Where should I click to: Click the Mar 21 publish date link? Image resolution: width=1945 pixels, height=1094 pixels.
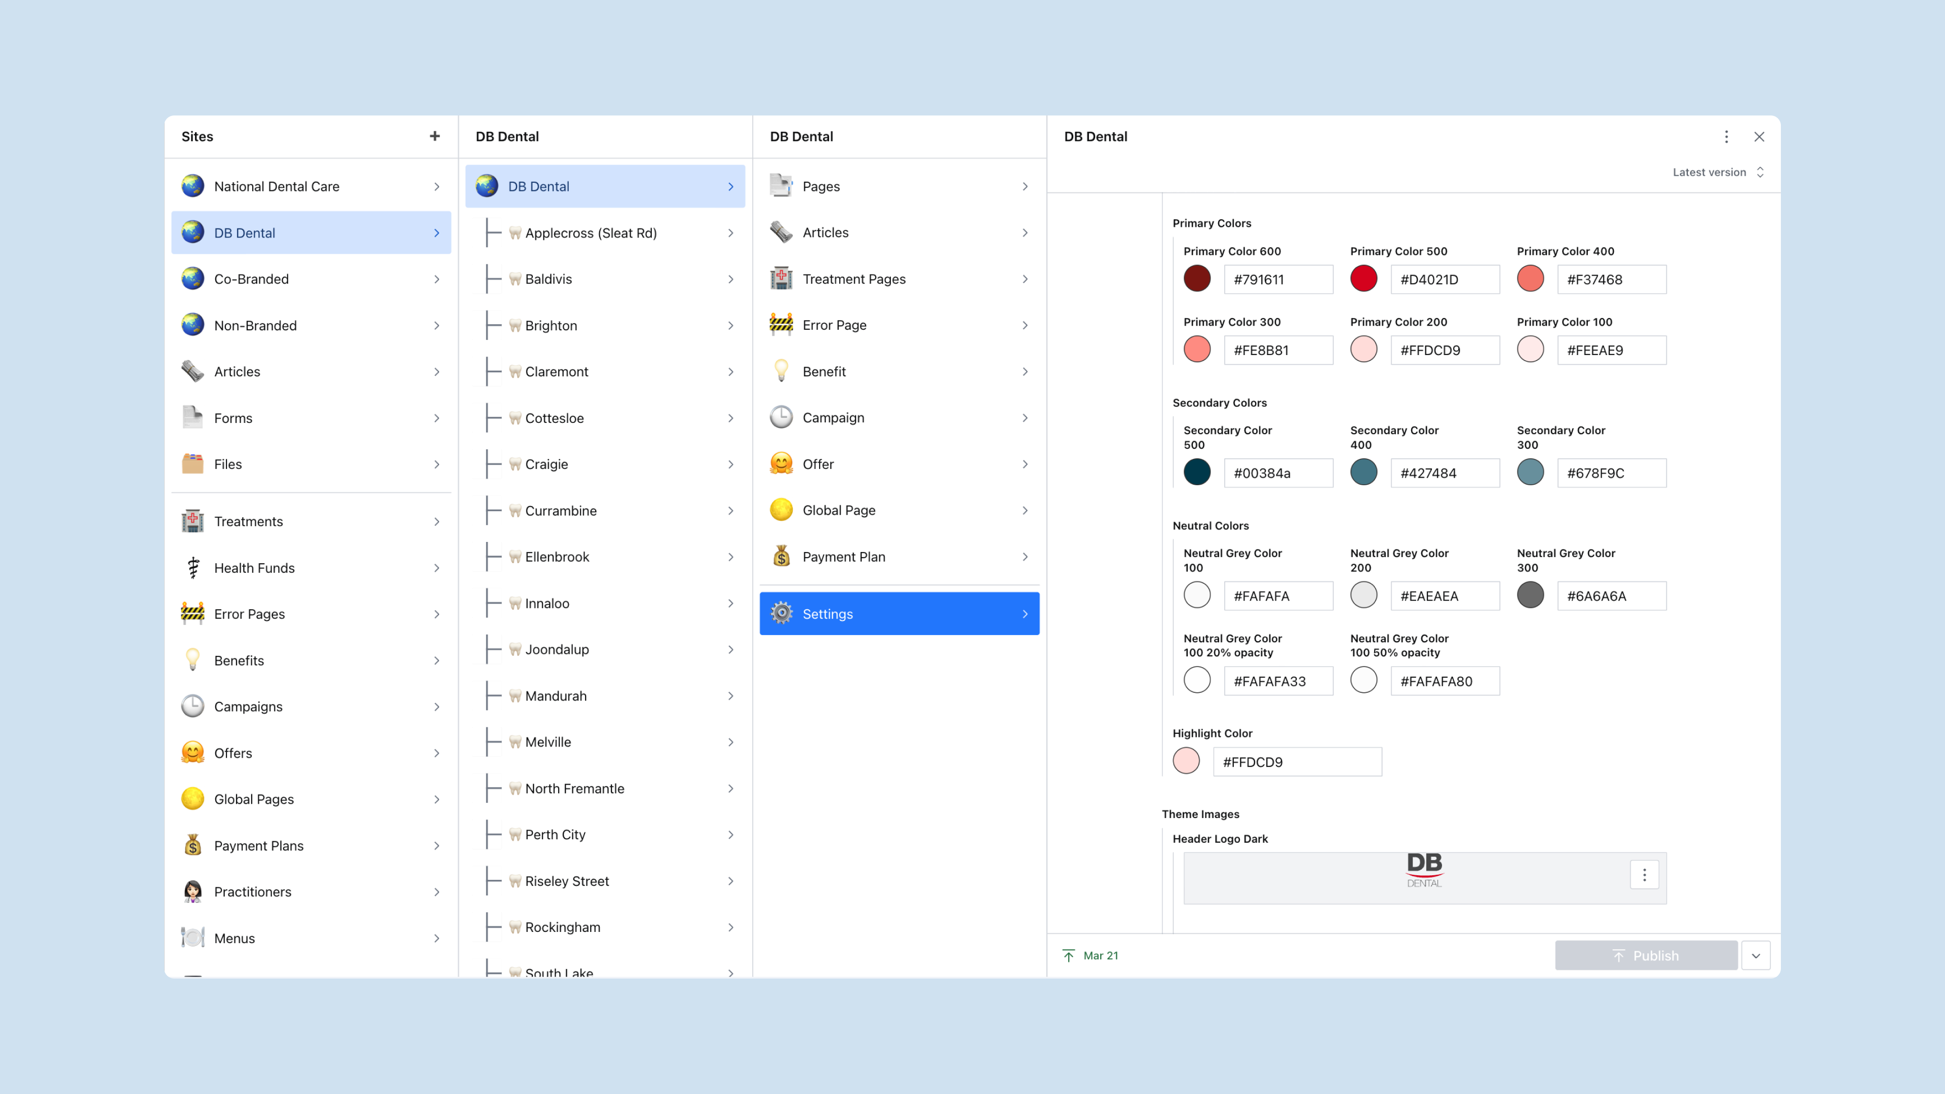[1101, 956]
